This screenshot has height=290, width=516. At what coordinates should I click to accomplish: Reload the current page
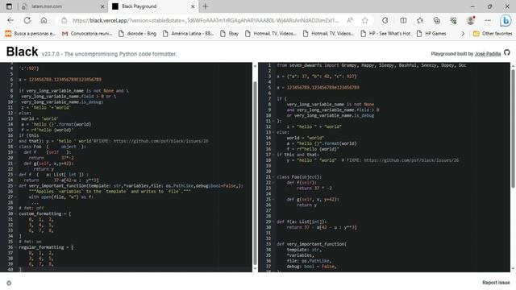27,20
